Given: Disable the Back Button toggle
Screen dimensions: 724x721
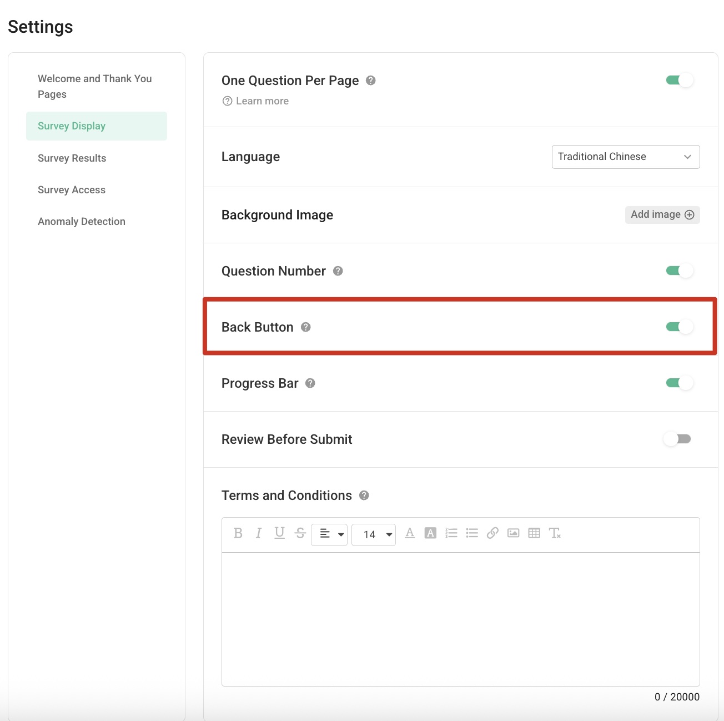Looking at the screenshot, I should coord(678,327).
